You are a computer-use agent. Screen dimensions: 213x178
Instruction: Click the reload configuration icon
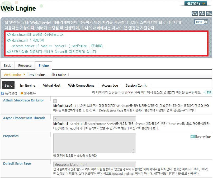[195, 13]
